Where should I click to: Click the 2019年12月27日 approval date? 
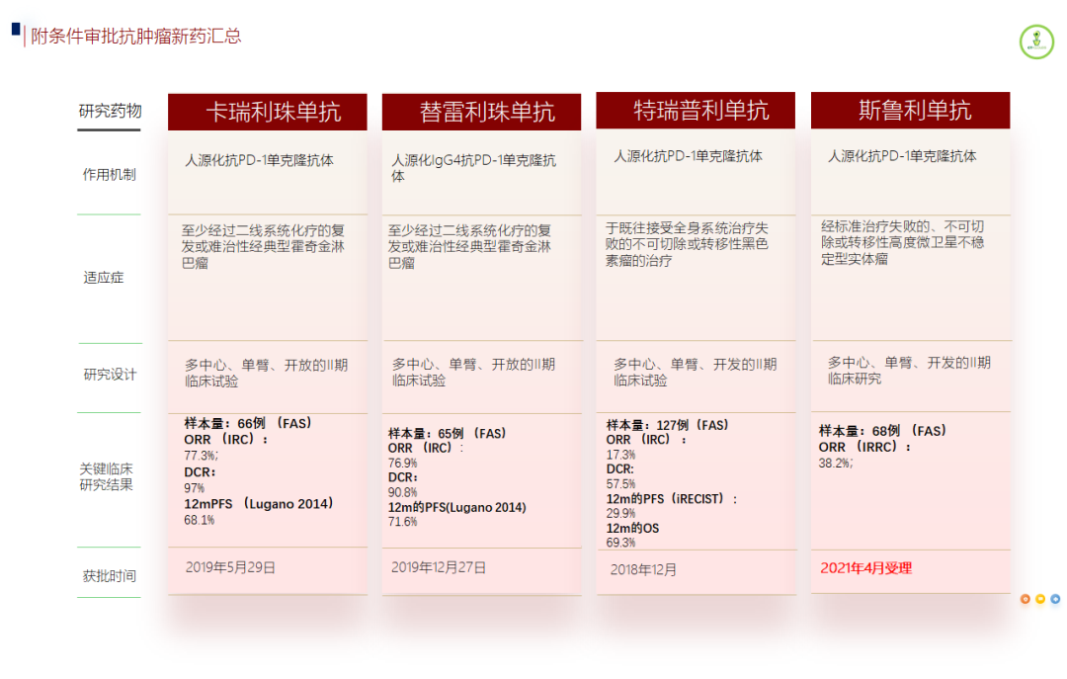pyautogui.click(x=439, y=567)
